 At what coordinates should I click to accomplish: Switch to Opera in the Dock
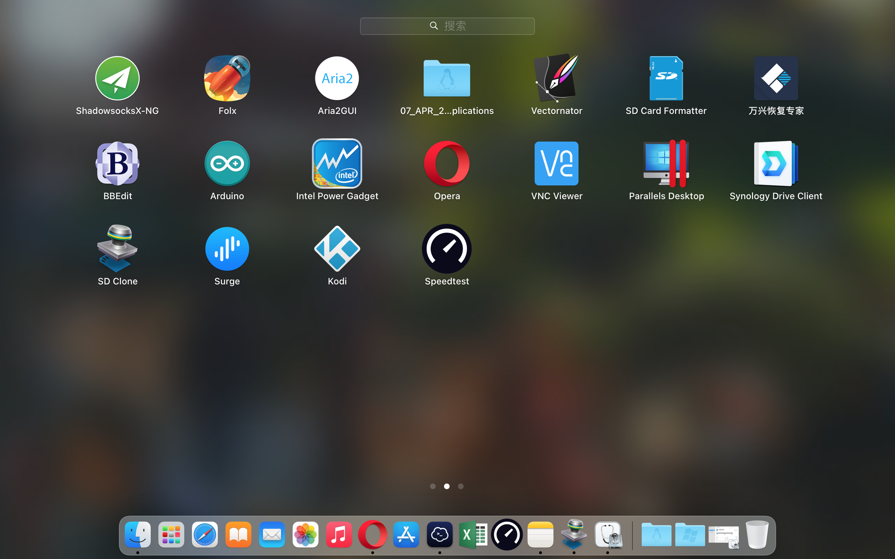(x=372, y=535)
